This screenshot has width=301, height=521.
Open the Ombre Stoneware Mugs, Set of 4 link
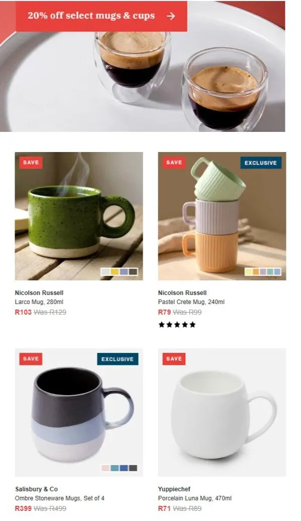[60, 498]
